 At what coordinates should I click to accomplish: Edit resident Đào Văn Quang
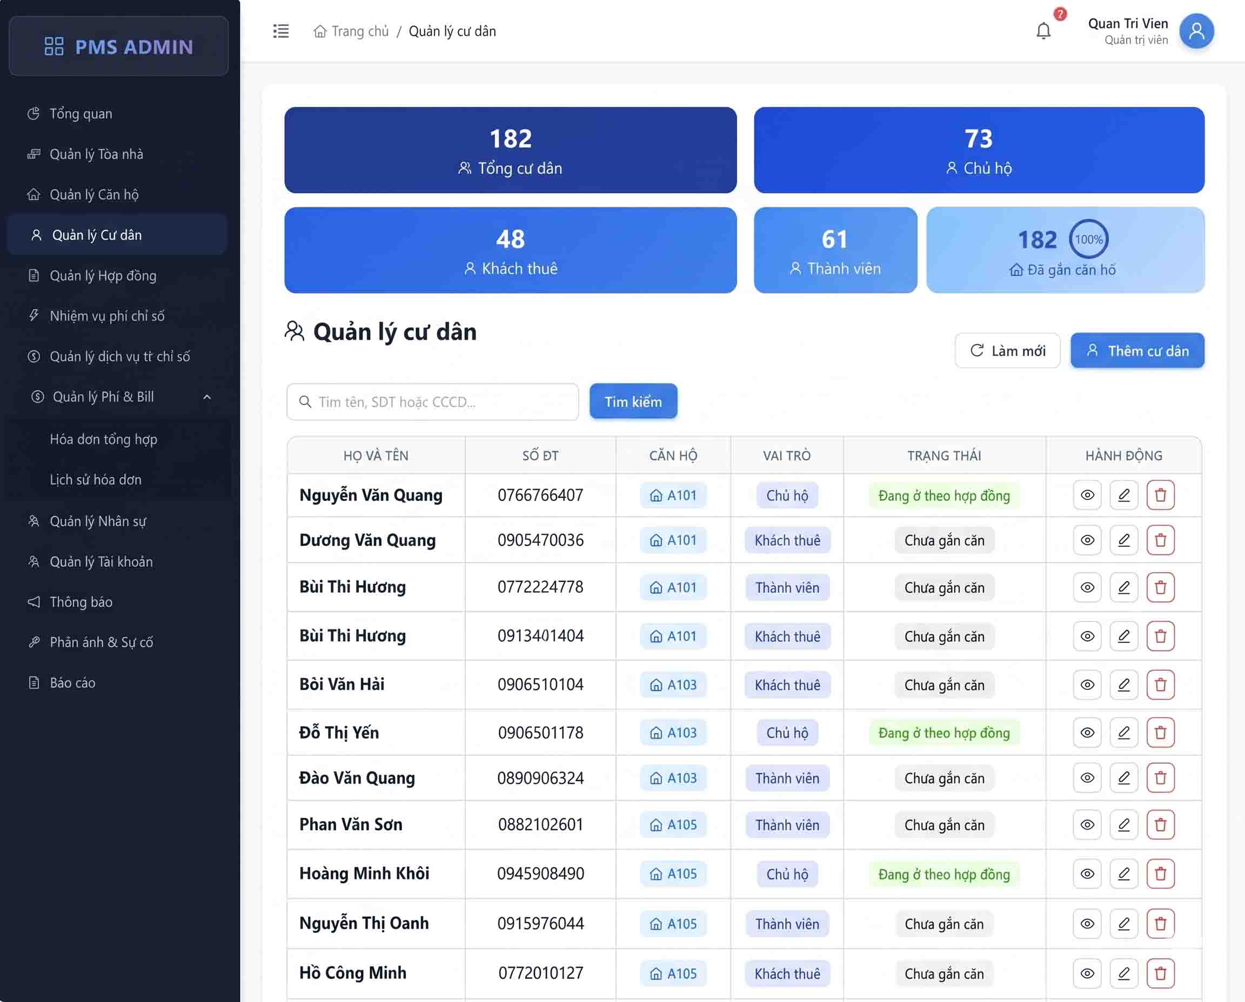tap(1123, 778)
